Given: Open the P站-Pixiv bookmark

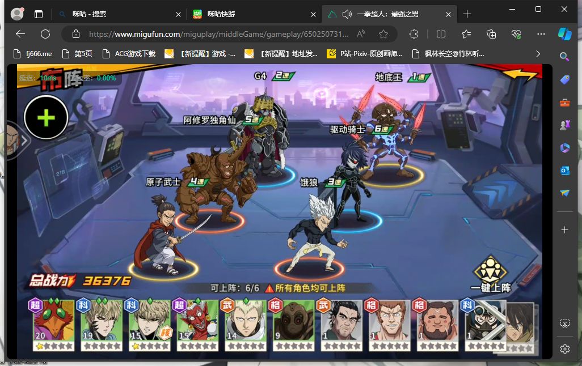Looking at the screenshot, I should coord(365,54).
